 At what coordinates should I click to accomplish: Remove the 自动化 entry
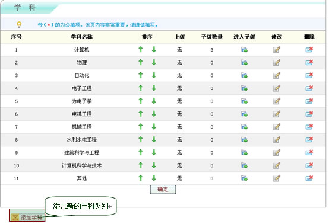309,75
